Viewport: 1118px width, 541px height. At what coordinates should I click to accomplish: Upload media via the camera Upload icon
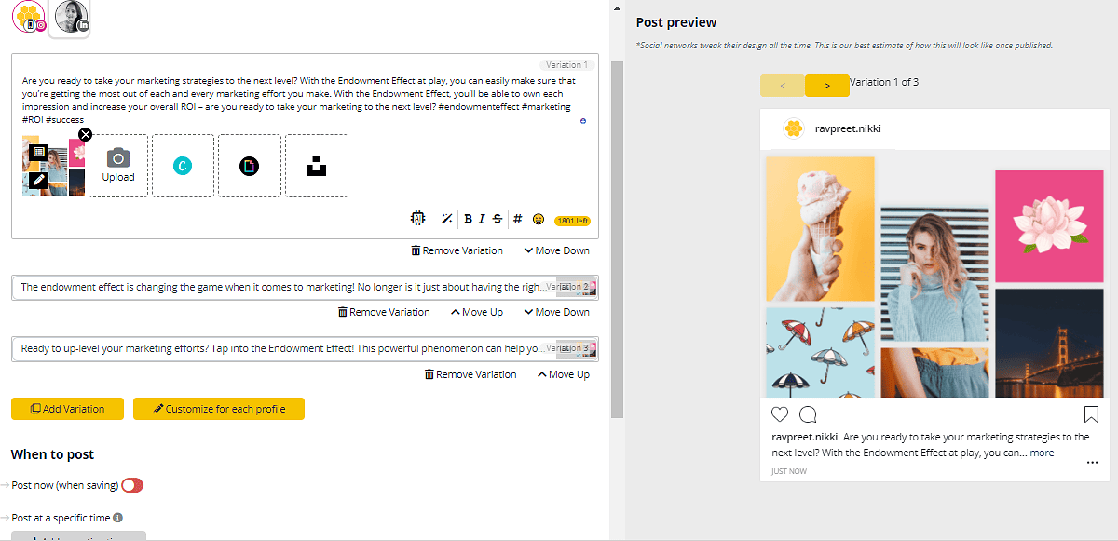(118, 166)
